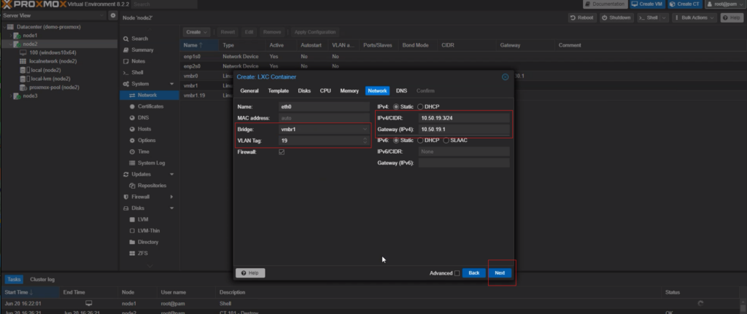Select the IPv6 SLAAC radio button

(446, 141)
